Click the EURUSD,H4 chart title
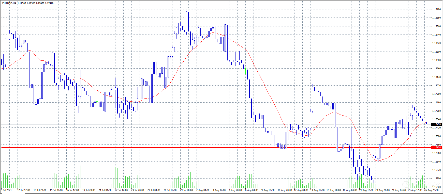The image size is (443, 194). [x=9, y=3]
